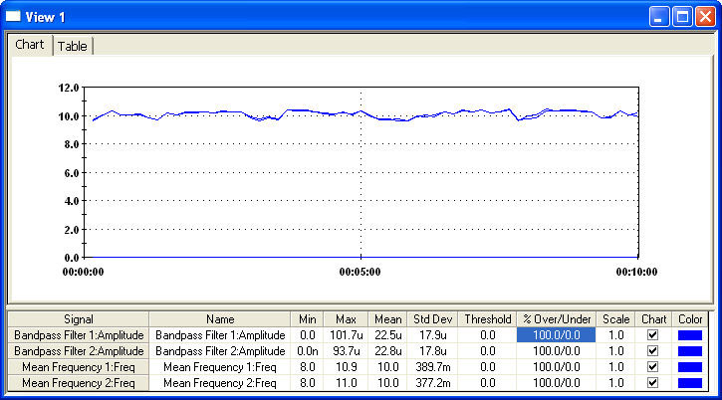Toggle Chart checkbox for Mean Frequency 1:Freq
Screen dimensions: 722x400
(652, 367)
